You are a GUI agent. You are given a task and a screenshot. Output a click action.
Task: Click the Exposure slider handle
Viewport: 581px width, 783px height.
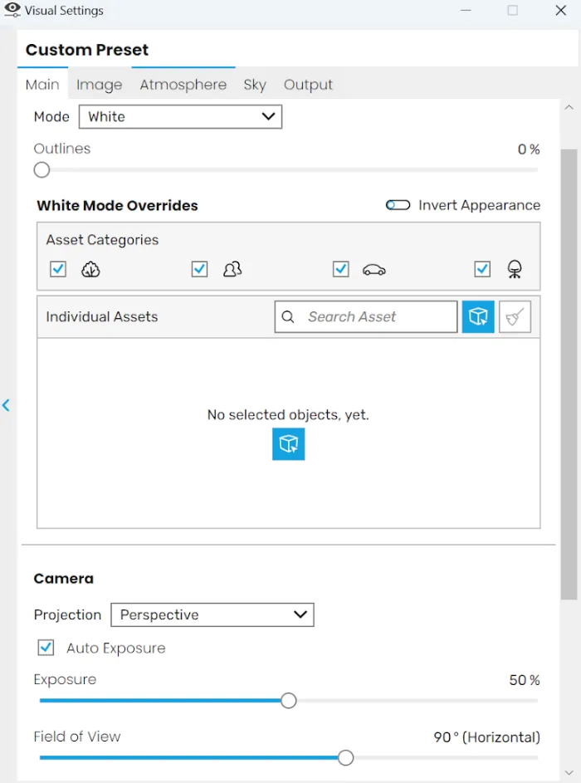tap(288, 701)
